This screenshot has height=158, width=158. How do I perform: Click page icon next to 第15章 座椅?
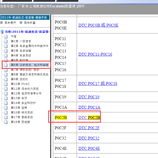pos(6,108)
